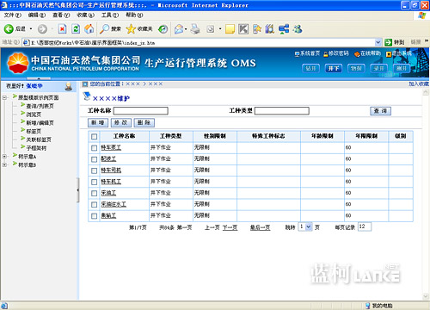Open 在线帮助 online help in header
This screenshot has width=430, height=310.
point(367,53)
